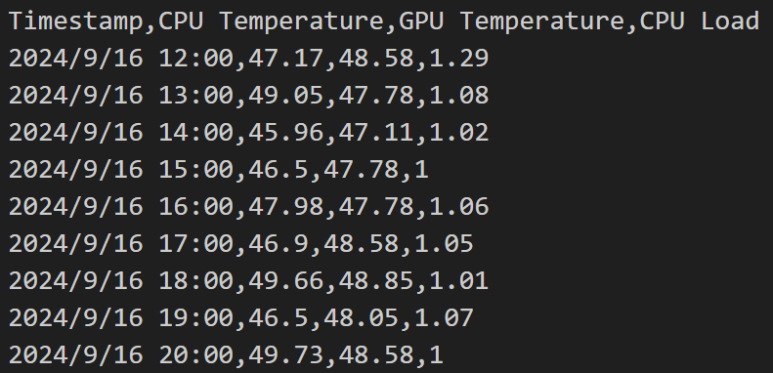Click the GPU temperature 48.85
773x373 pixels.
click(376, 281)
